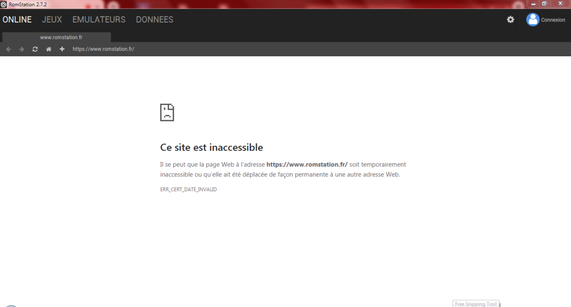This screenshot has height=307, width=571.
Task: Add a new tab with the plus icon
Action: (x=62, y=49)
